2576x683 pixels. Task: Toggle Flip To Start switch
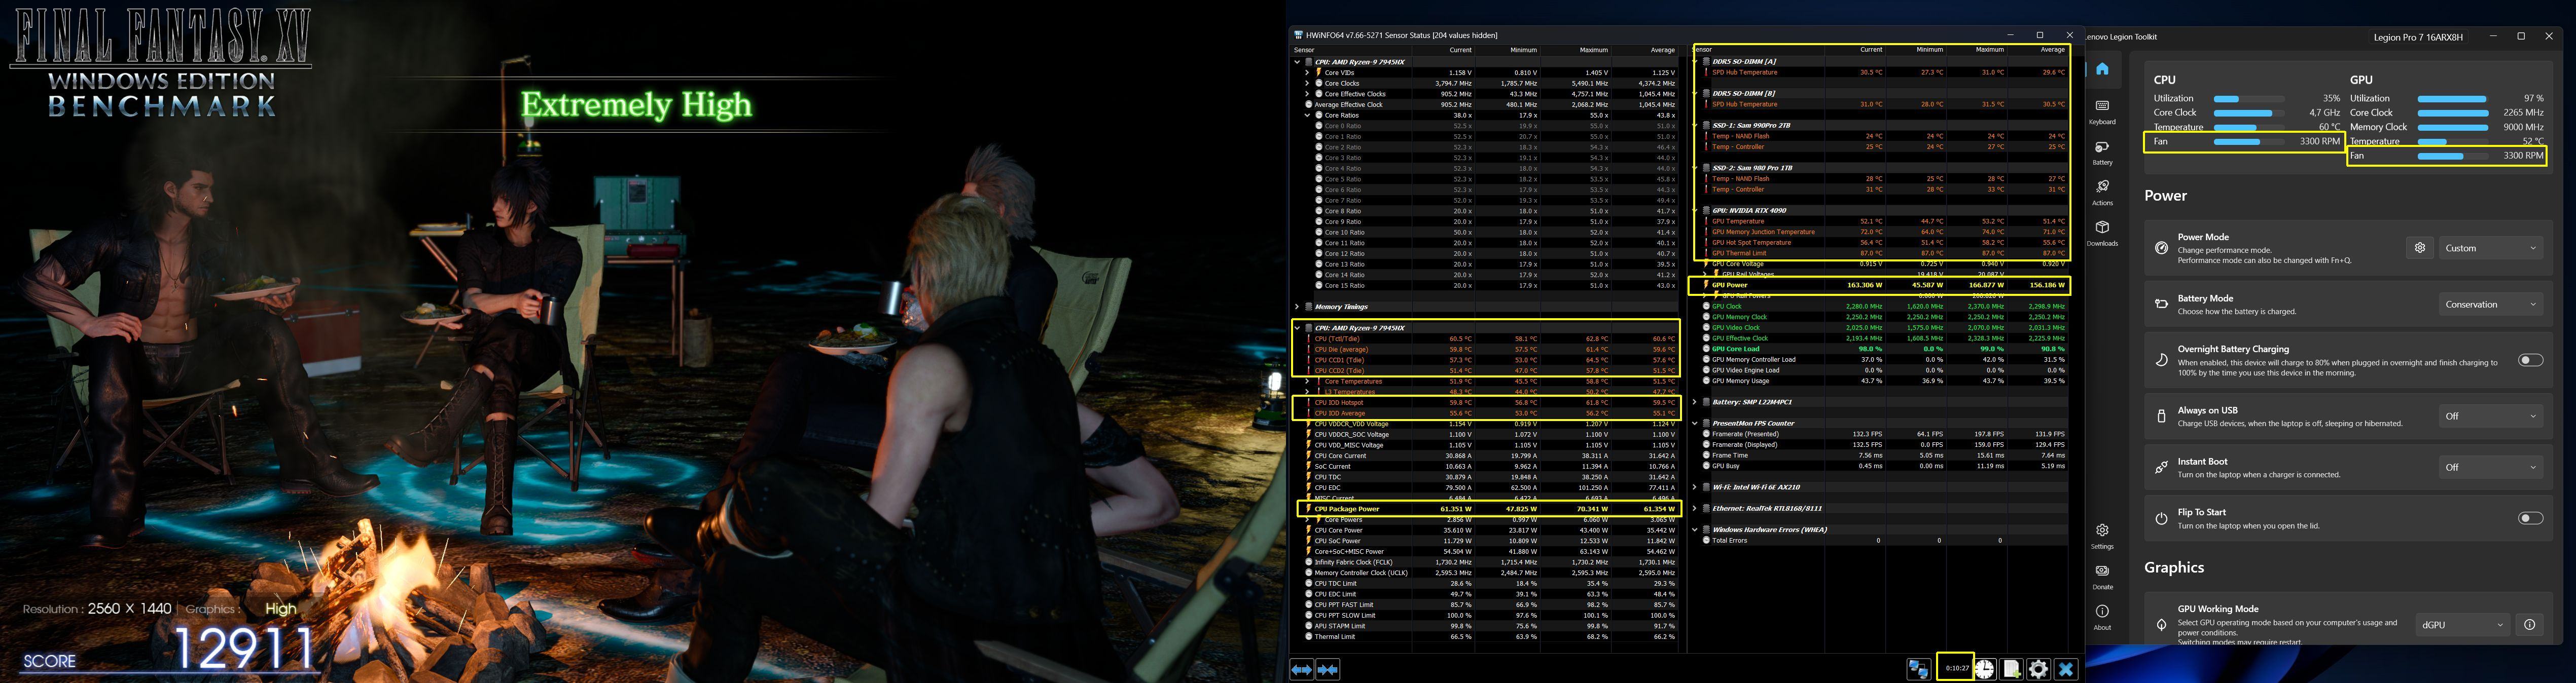click(x=2530, y=518)
